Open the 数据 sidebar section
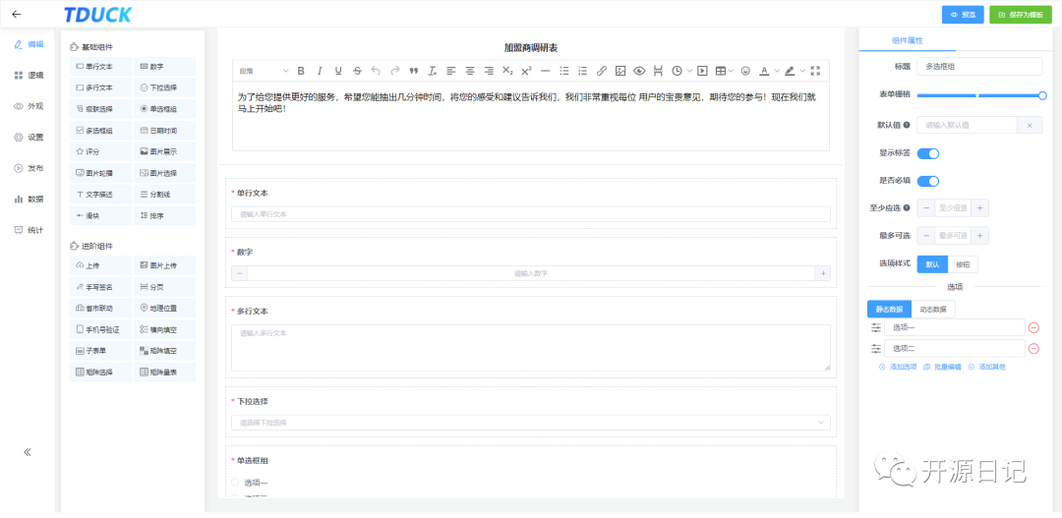The height and width of the screenshot is (518, 1062). point(29,200)
